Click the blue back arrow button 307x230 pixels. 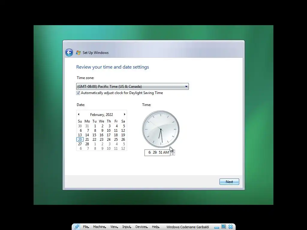(x=69, y=52)
